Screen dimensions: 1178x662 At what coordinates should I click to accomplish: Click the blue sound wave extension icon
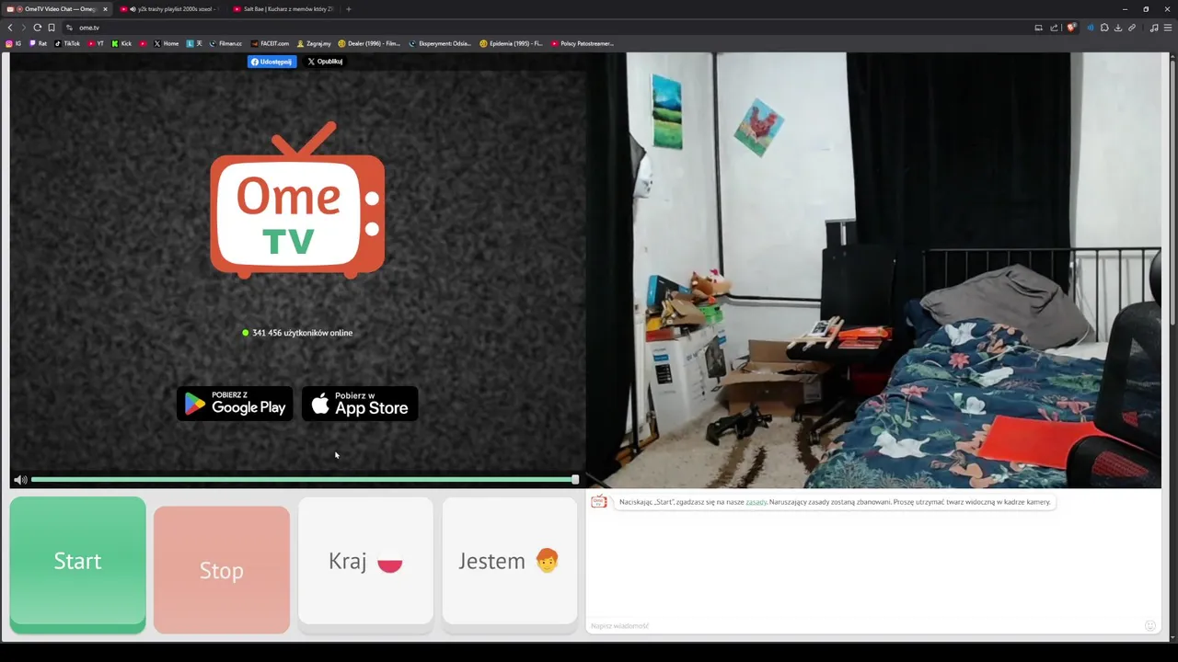(x=1091, y=28)
